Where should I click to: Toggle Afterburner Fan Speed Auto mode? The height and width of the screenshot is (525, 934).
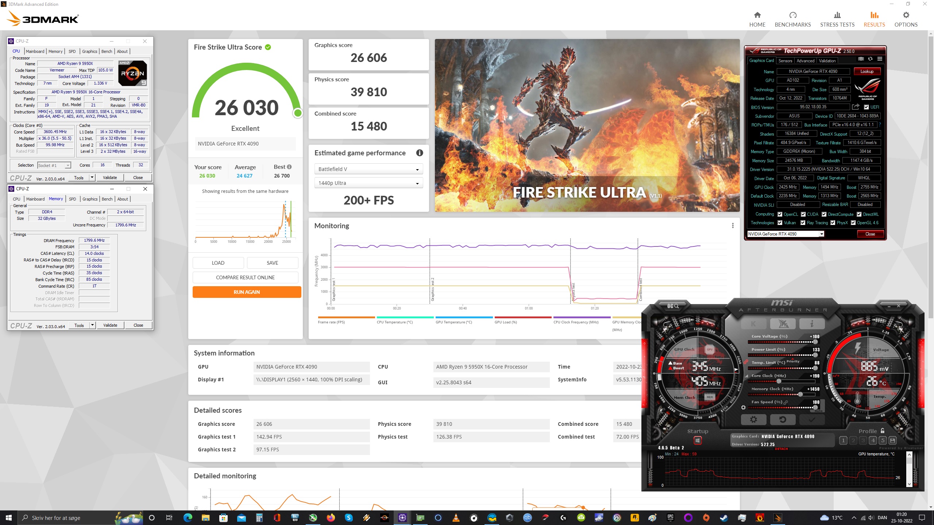[818, 411]
